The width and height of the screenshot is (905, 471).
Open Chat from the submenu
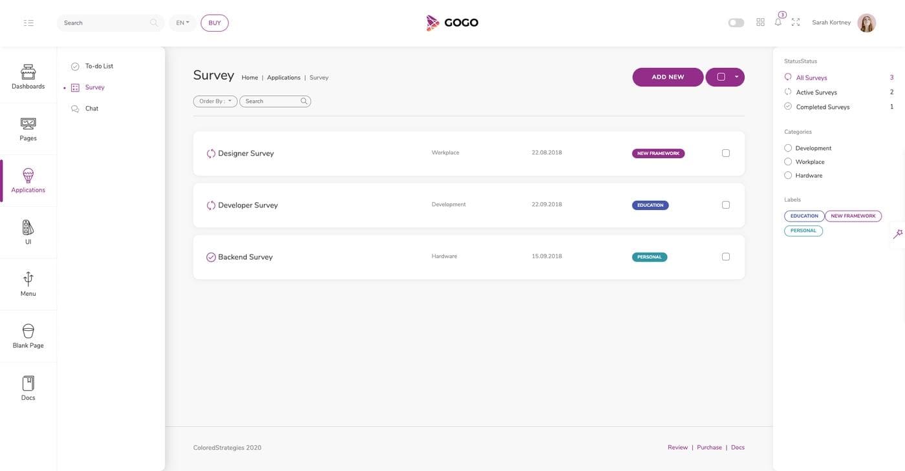coord(92,109)
